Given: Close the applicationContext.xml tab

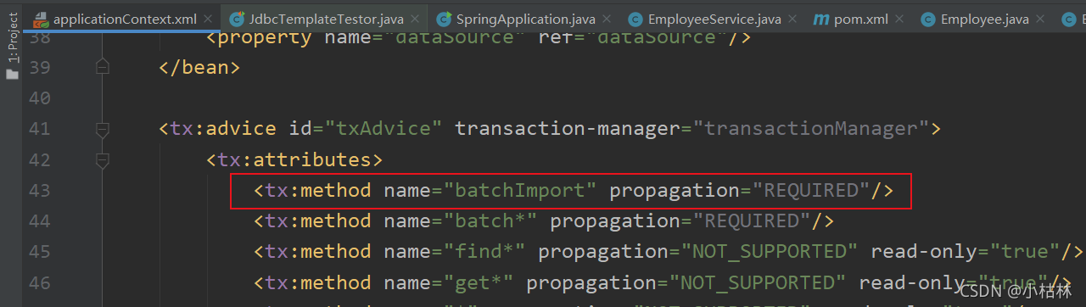Looking at the screenshot, I should click(208, 18).
